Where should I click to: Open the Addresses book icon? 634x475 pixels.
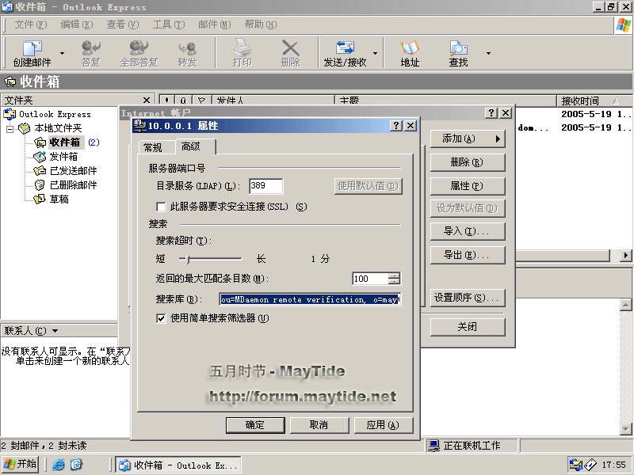coord(410,49)
